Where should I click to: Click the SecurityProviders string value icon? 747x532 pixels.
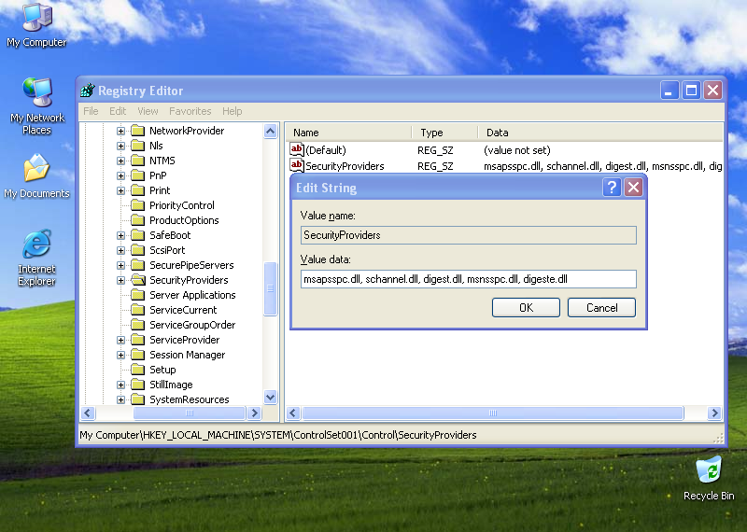297,165
